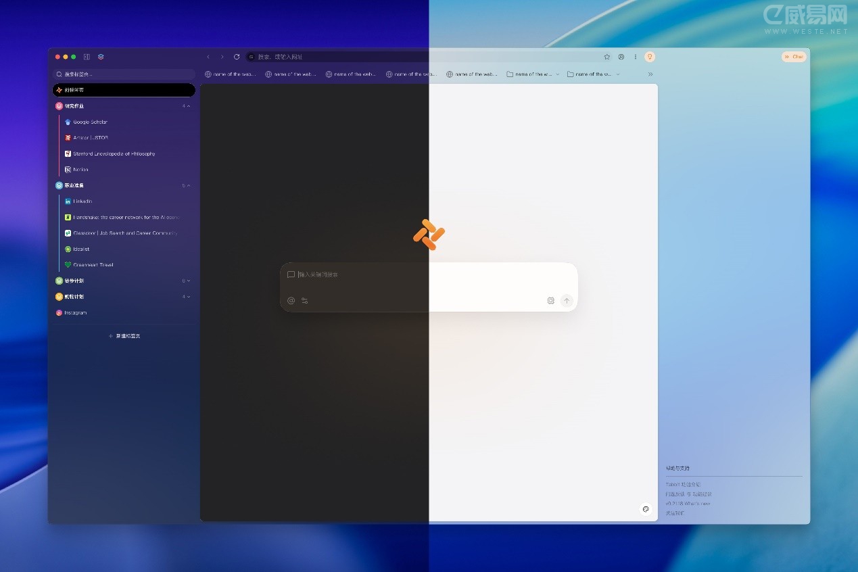Click the stacked layers icon in title bar
The image size is (858, 572).
coord(101,57)
